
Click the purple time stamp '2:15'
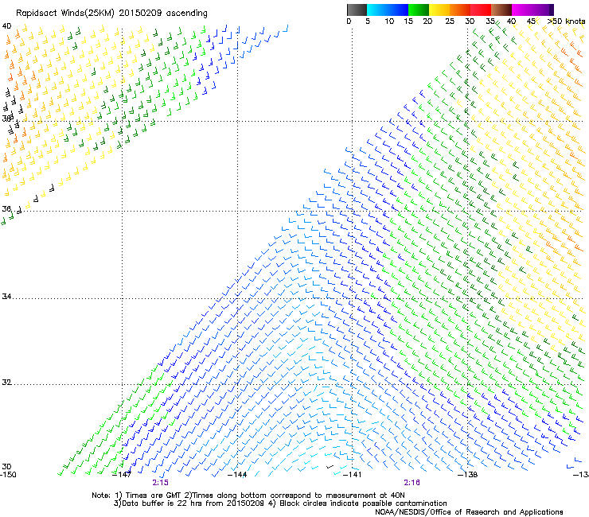click(x=161, y=483)
